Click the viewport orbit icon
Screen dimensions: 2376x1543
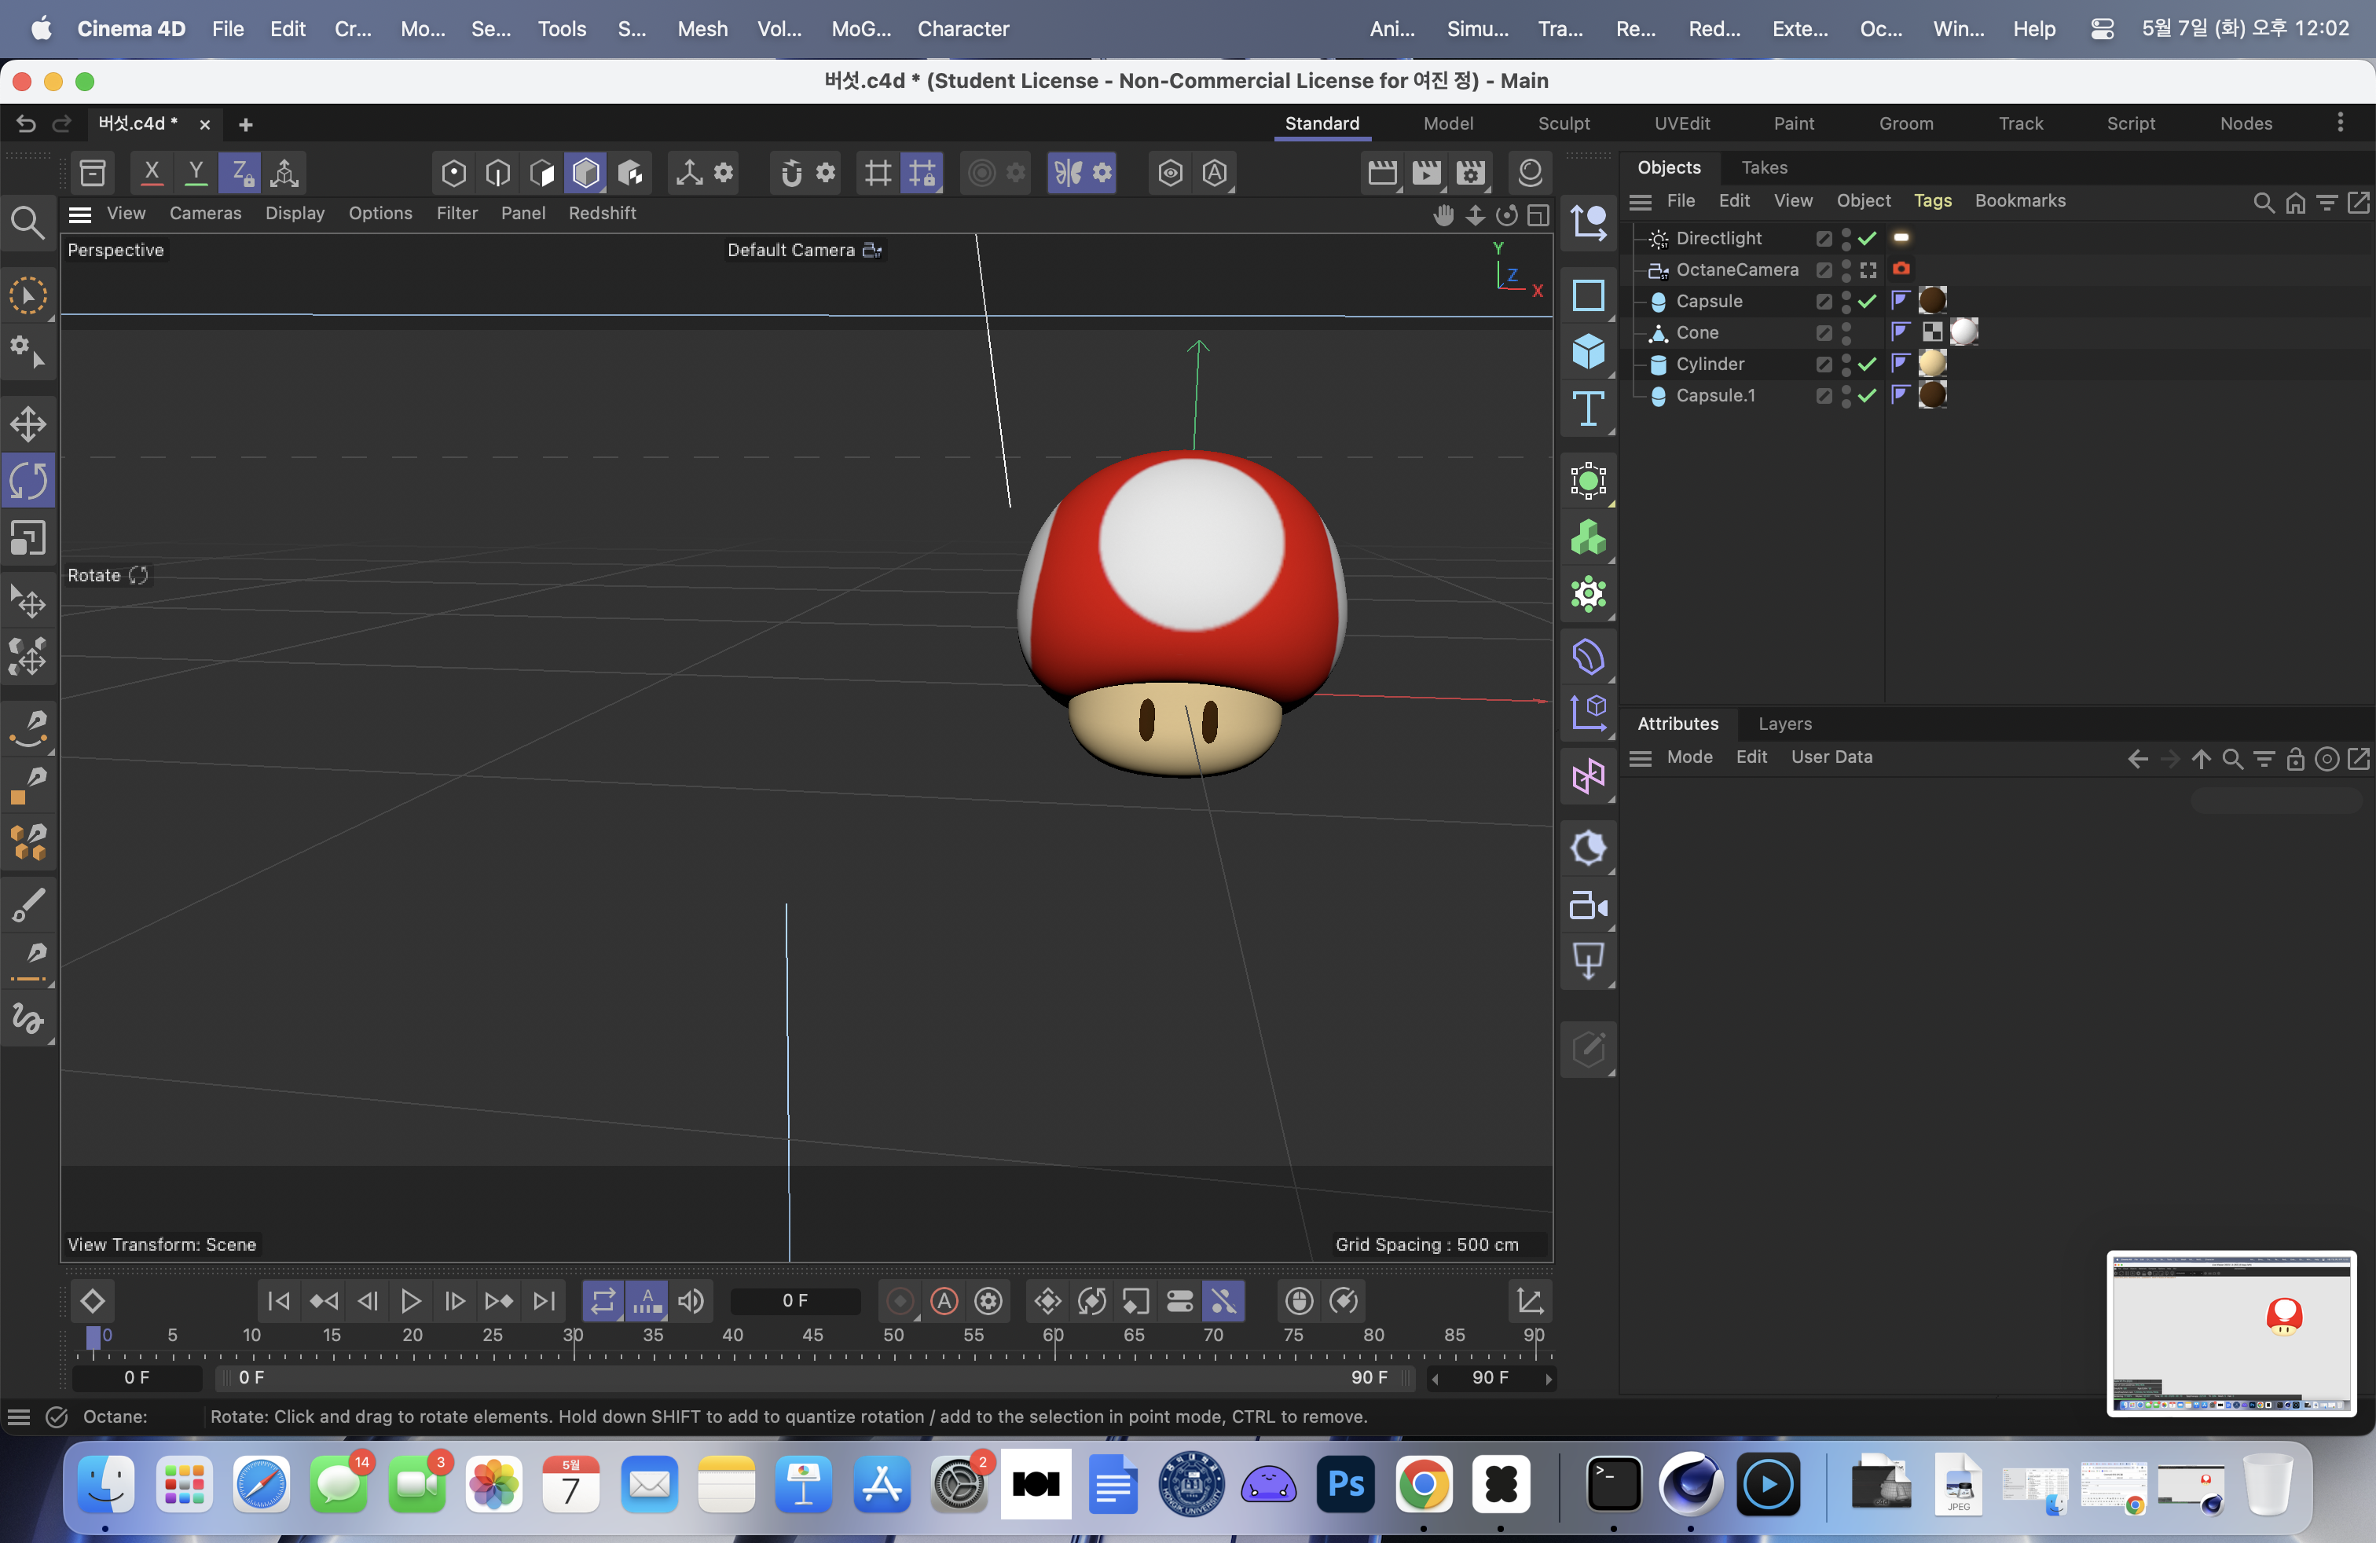pyautogui.click(x=1506, y=214)
